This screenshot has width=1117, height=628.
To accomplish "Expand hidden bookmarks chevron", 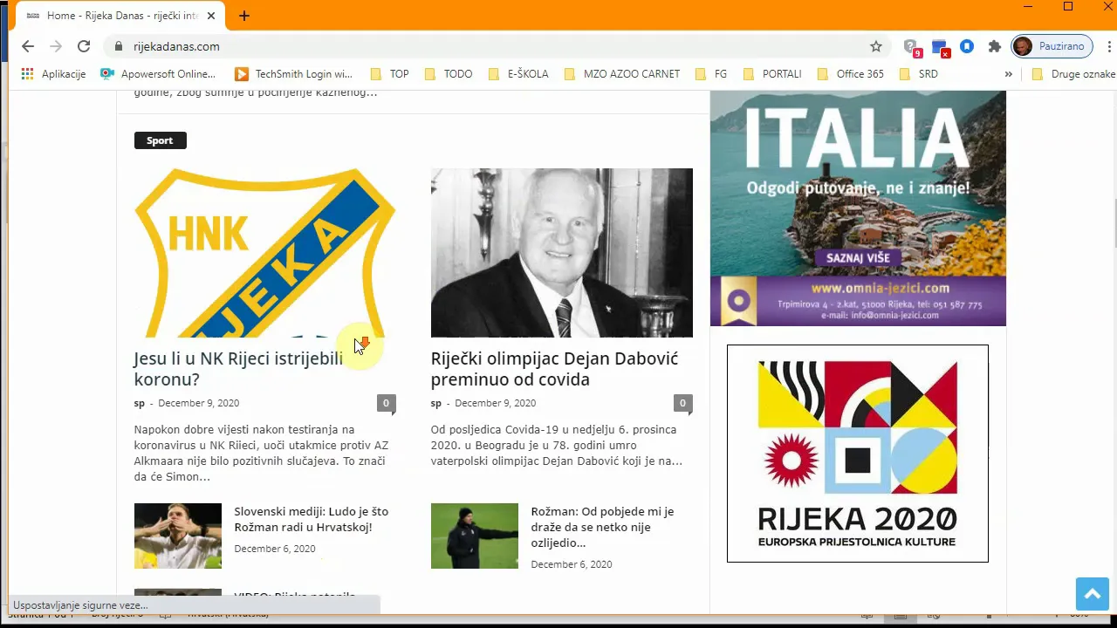I will [x=1009, y=74].
